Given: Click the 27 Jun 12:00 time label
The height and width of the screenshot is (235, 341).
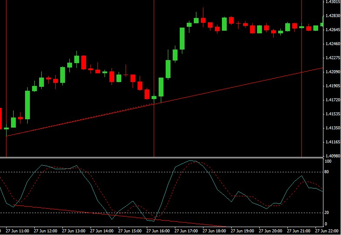Looking at the screenshot, I should click(46, 231).
